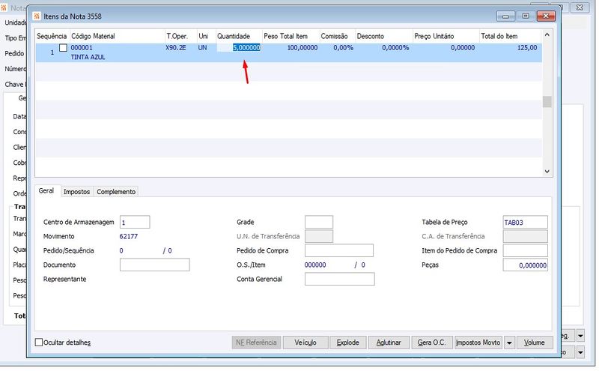The width and height of the screenshot is (599, 371).
Task: Tick the checkbox beside material 000001
Action: (63, 48)
